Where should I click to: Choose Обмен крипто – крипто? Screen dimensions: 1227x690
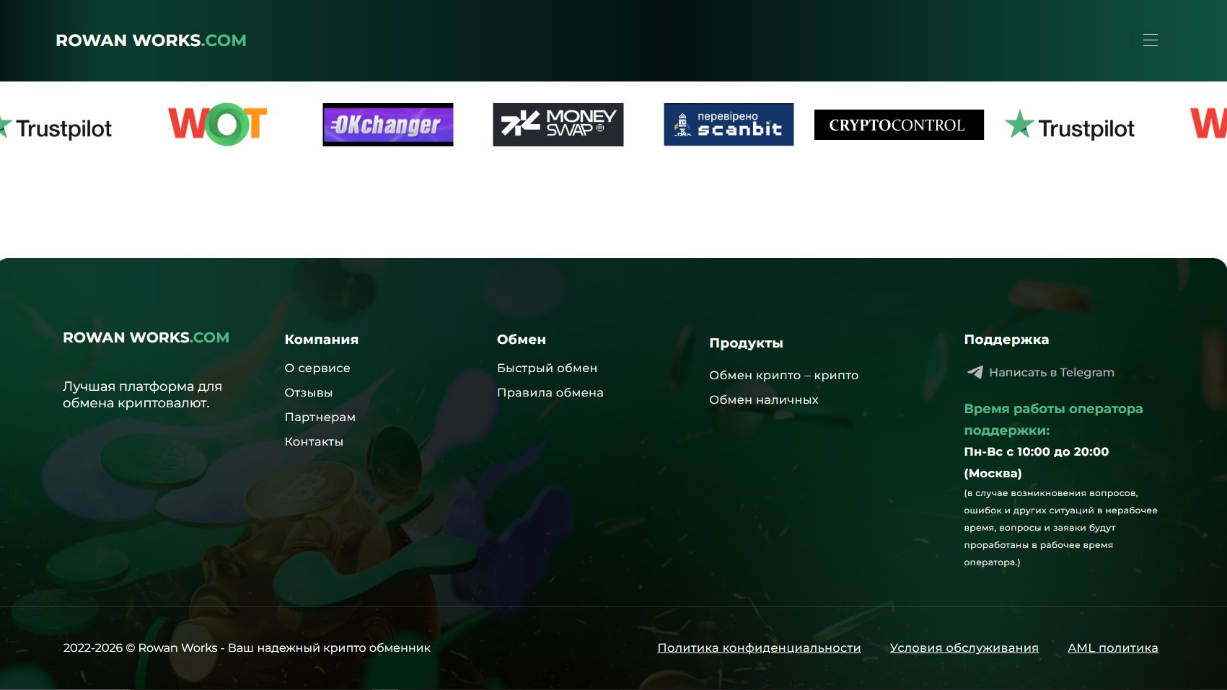783,375
